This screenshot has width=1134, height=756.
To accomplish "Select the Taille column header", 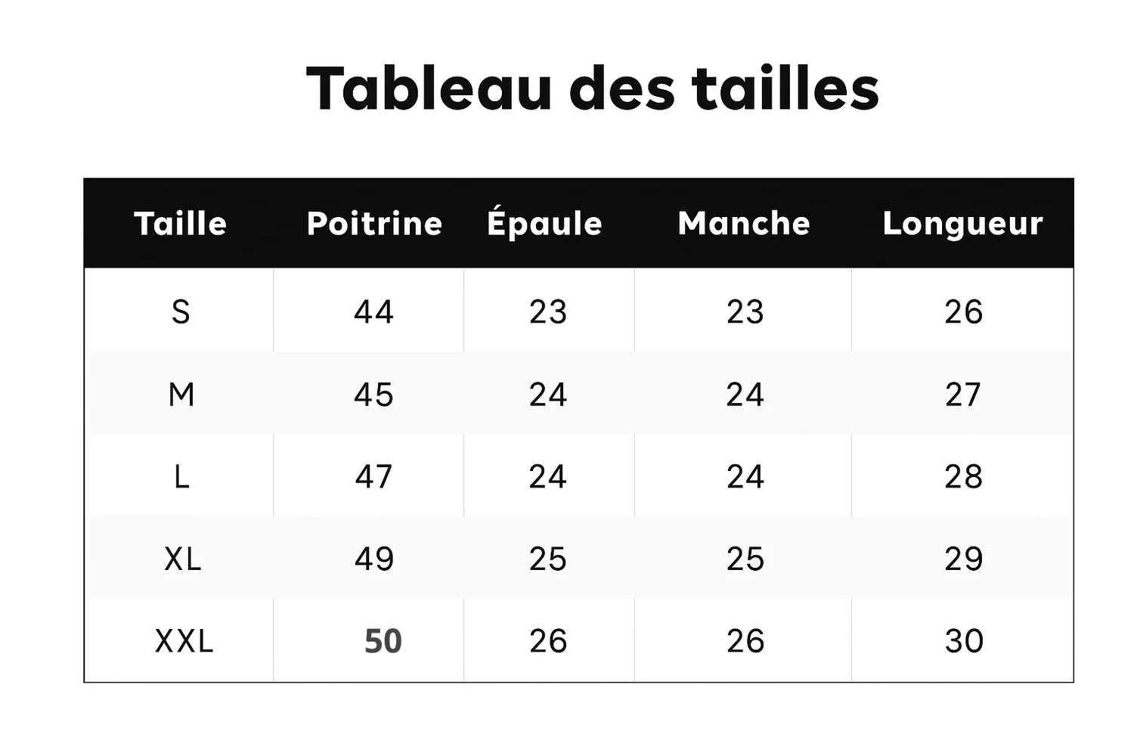I will tap(180, 224).
